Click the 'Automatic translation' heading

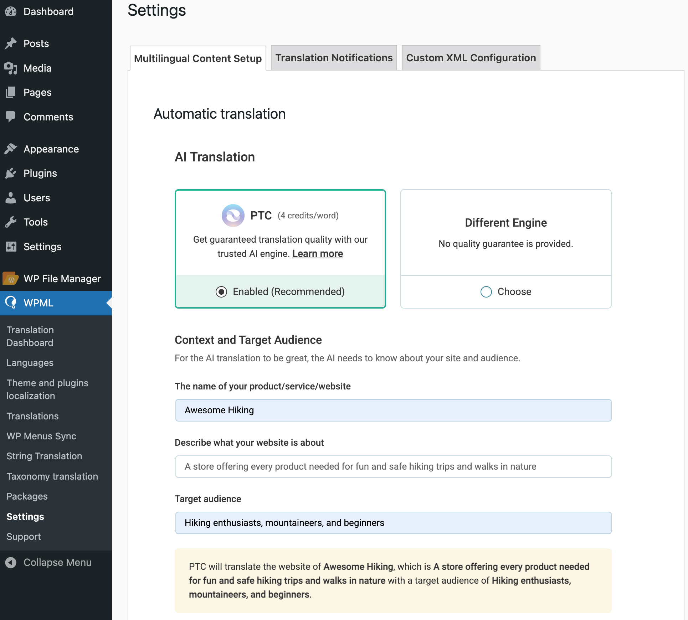coord(220,114)
